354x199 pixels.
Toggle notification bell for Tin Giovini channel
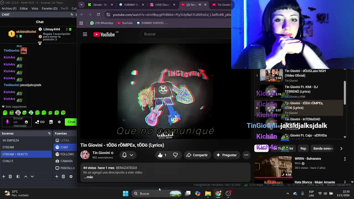[124, 155]
